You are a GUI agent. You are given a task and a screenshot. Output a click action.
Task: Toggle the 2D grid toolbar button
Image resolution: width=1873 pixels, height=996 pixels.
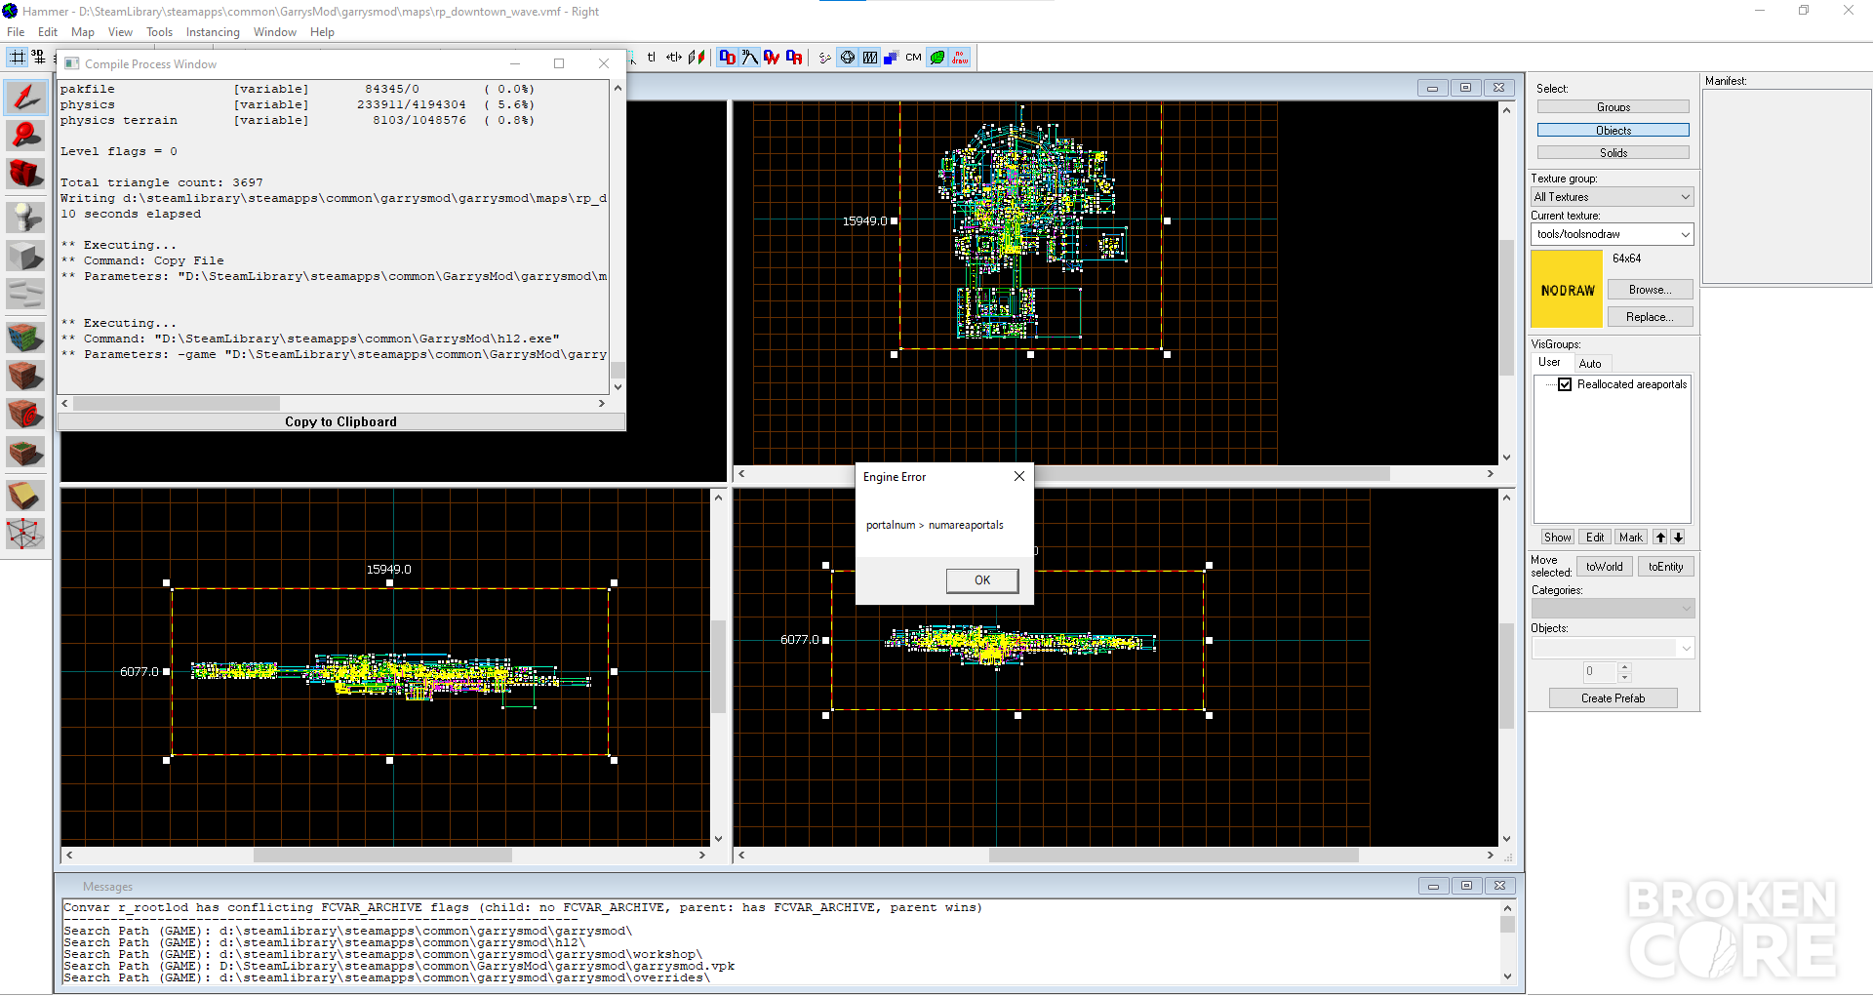[x=18, y=58]
